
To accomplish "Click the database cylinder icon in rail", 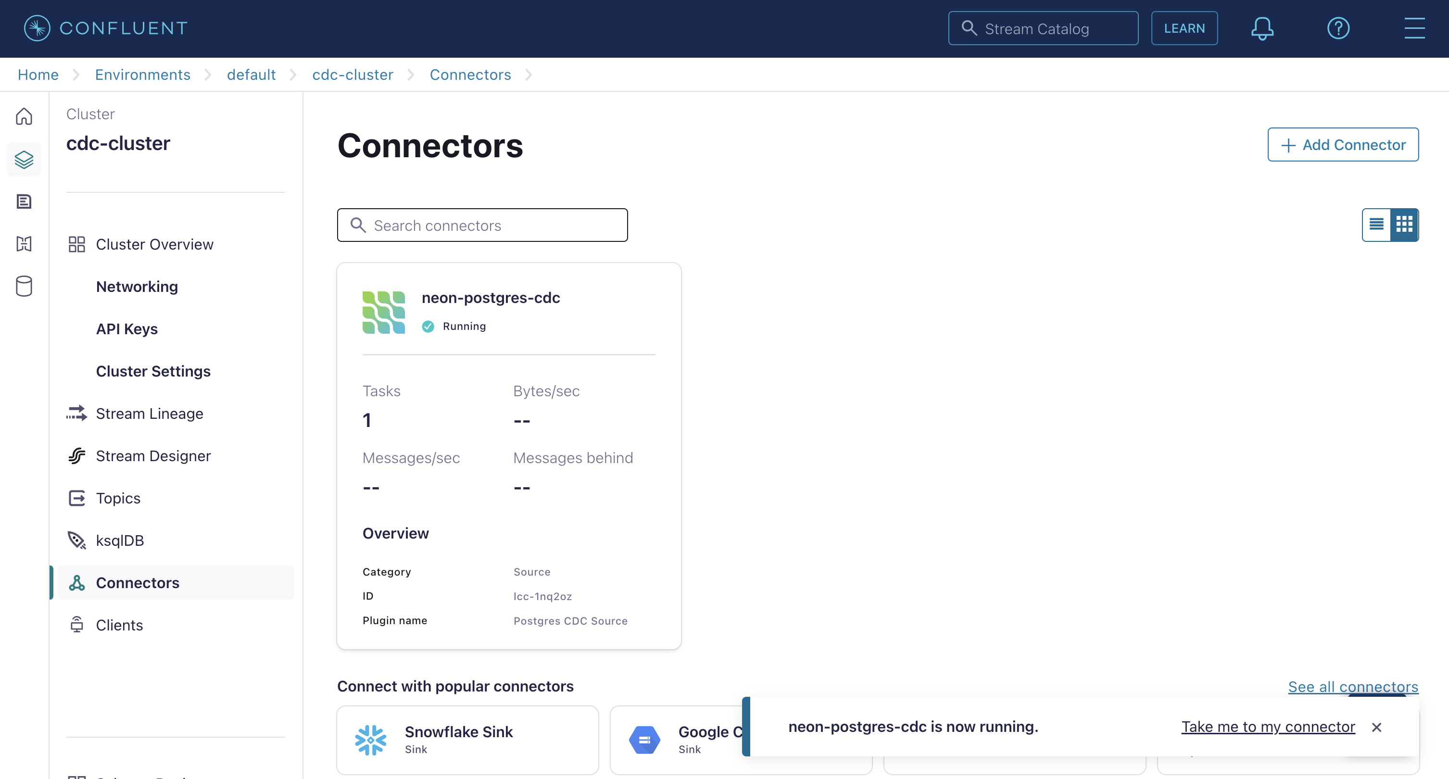I will [x=24, y=286].
